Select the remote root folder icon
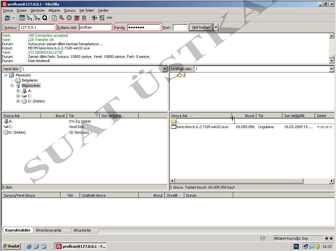 pos(179,75)
